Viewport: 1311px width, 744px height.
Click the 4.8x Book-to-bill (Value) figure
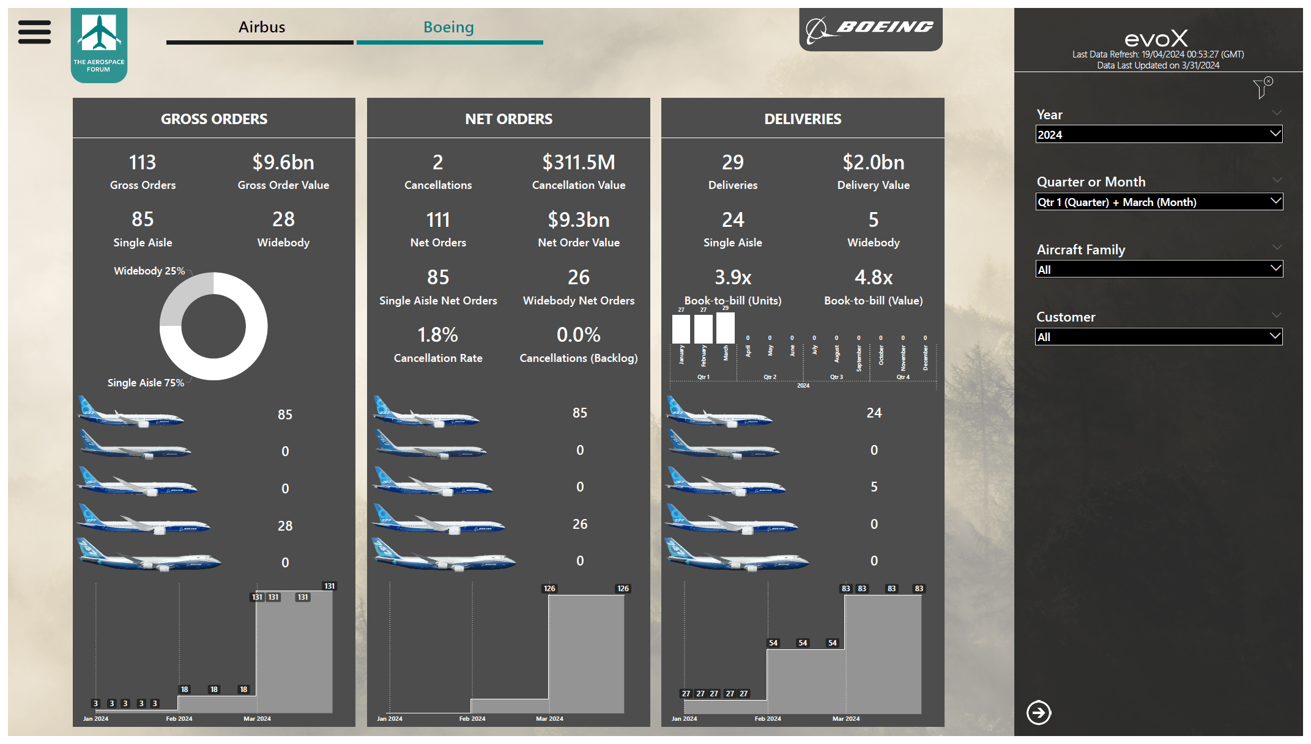point(874,278)
